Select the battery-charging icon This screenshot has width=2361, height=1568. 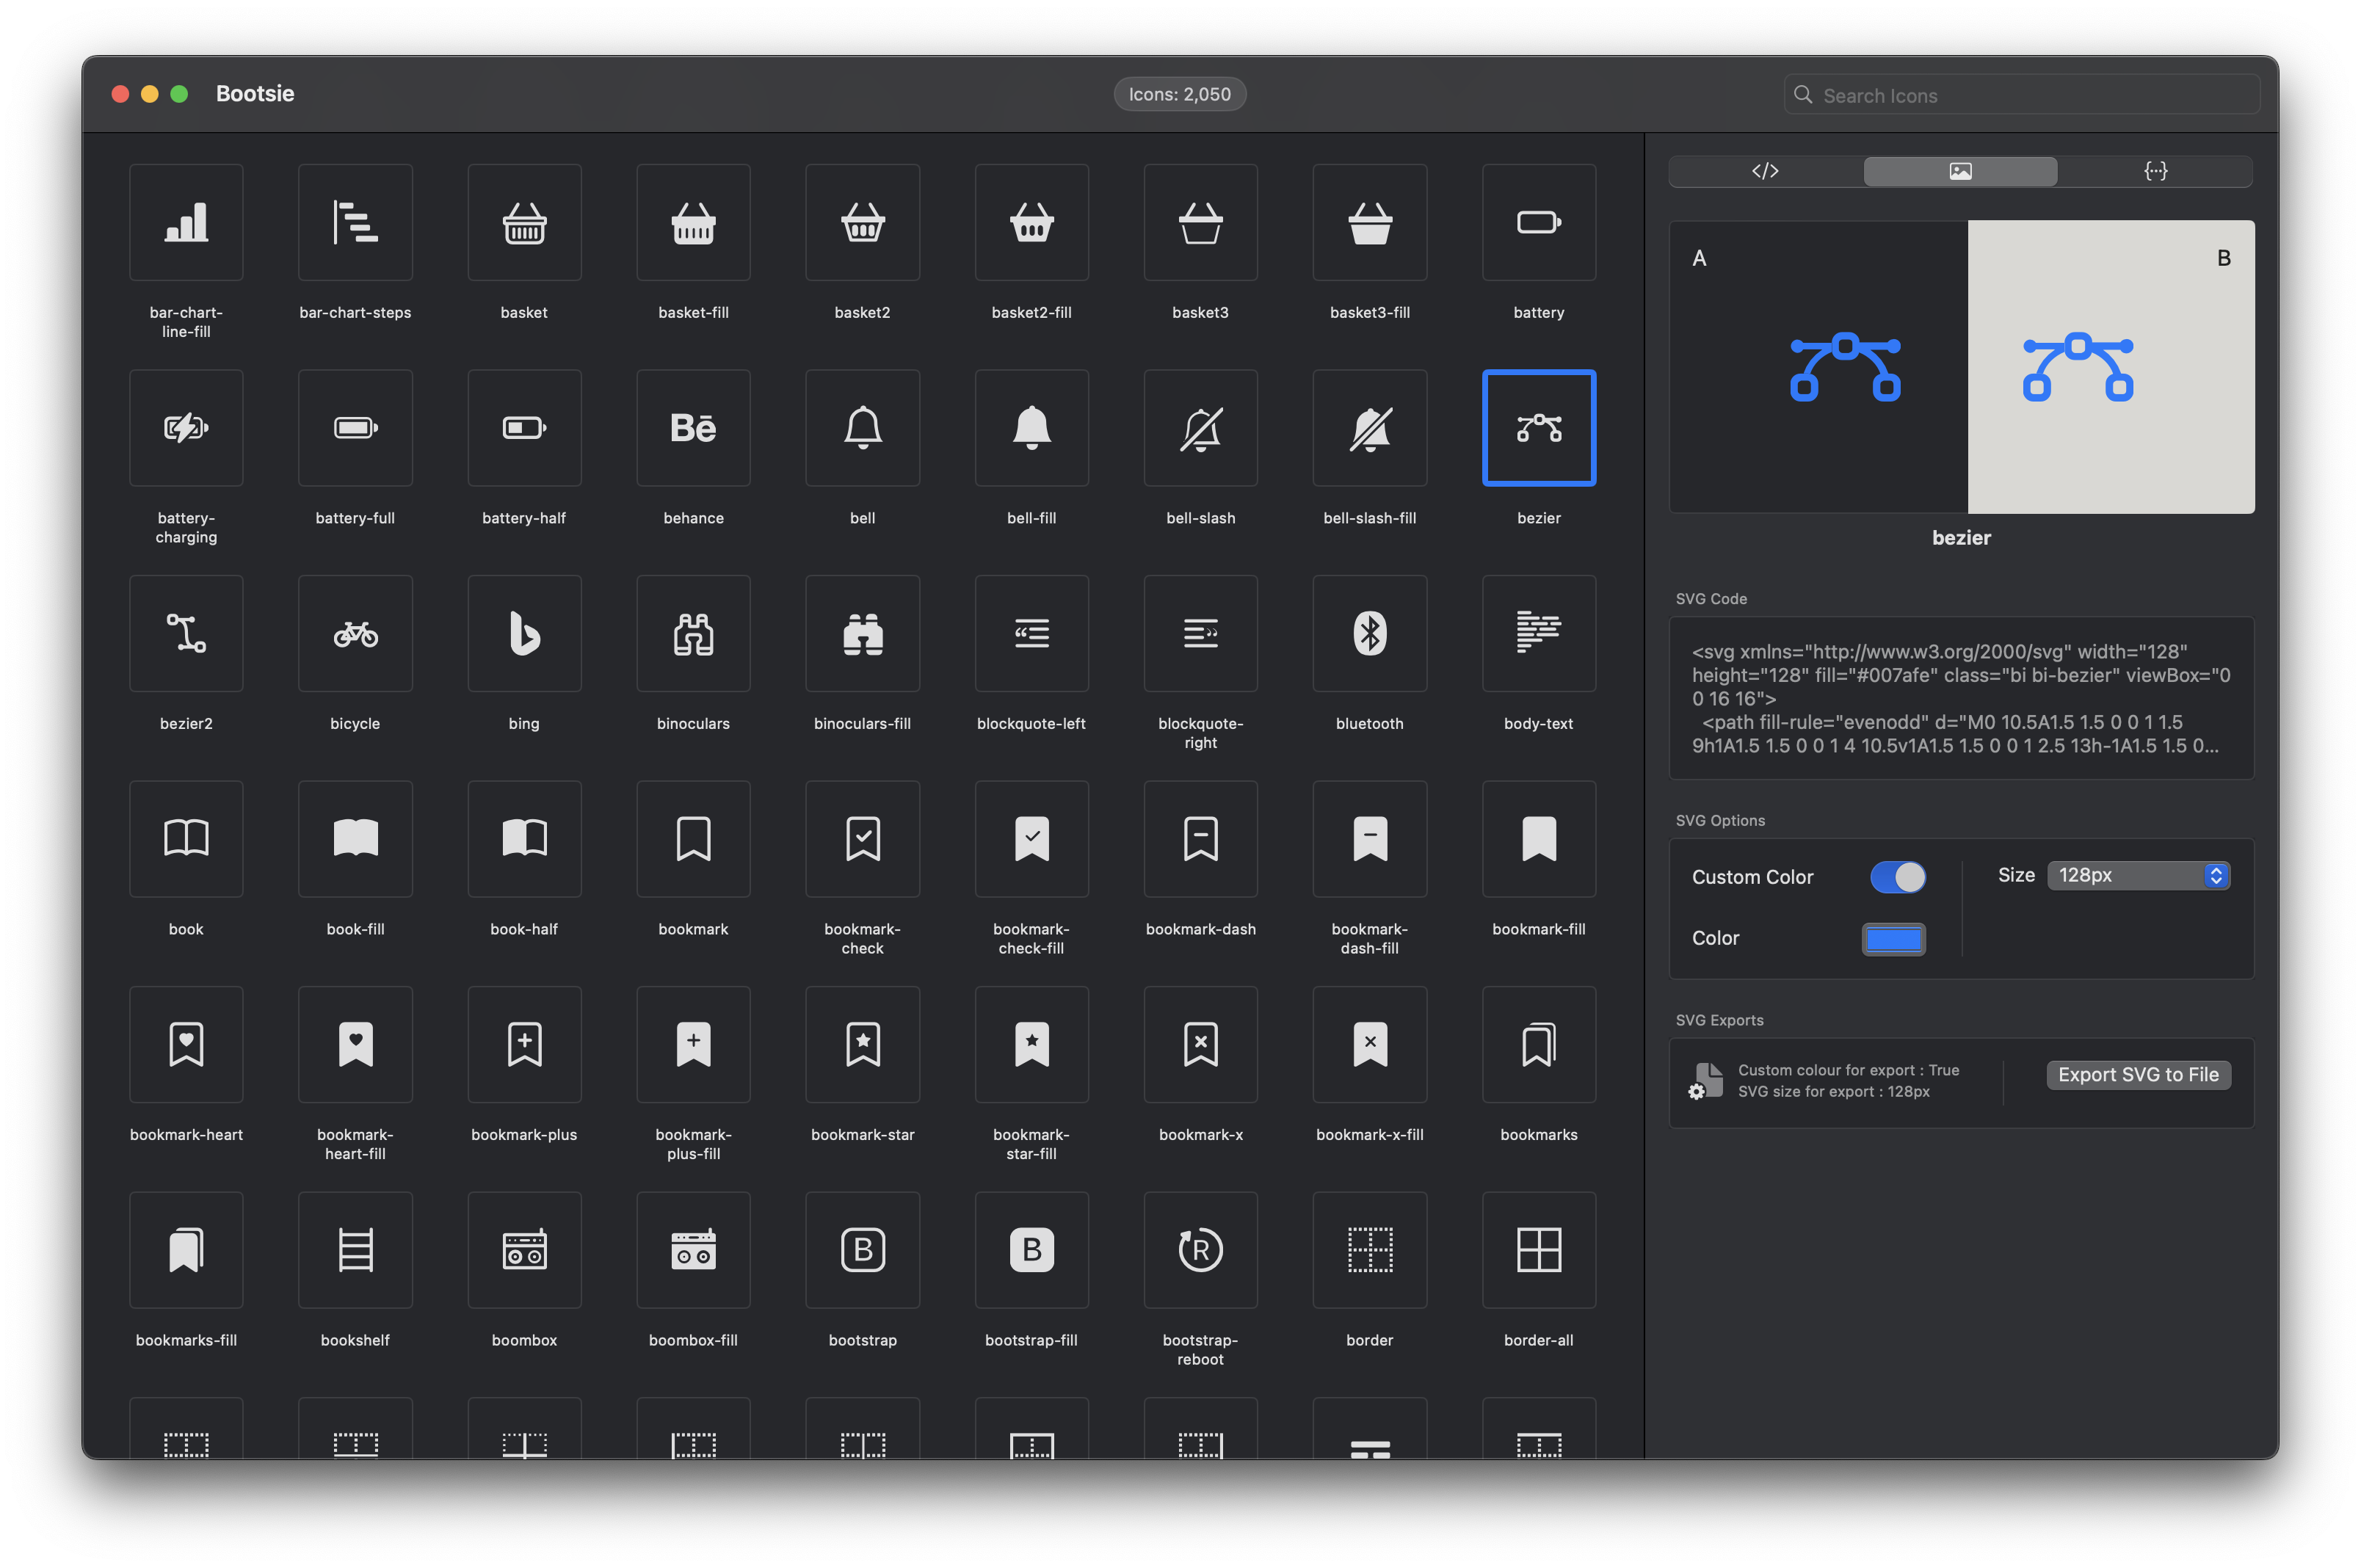click(186, 428)
